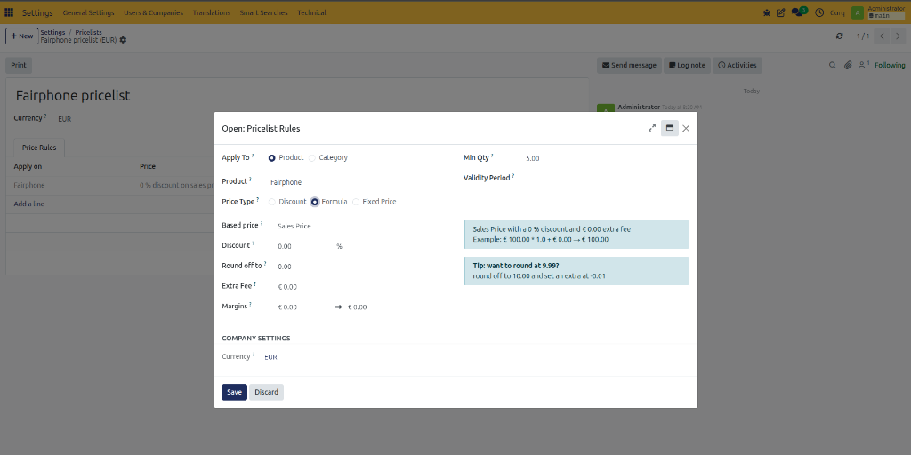Open Users & Companies menu

(153, 12)
